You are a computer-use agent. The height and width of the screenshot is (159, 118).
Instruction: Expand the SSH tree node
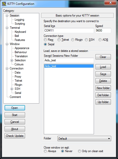[x=12, y=89]
